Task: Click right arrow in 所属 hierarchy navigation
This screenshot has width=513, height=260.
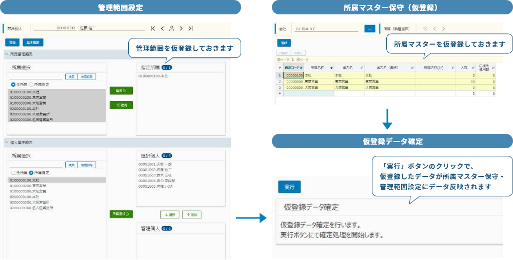Action: 443,28
